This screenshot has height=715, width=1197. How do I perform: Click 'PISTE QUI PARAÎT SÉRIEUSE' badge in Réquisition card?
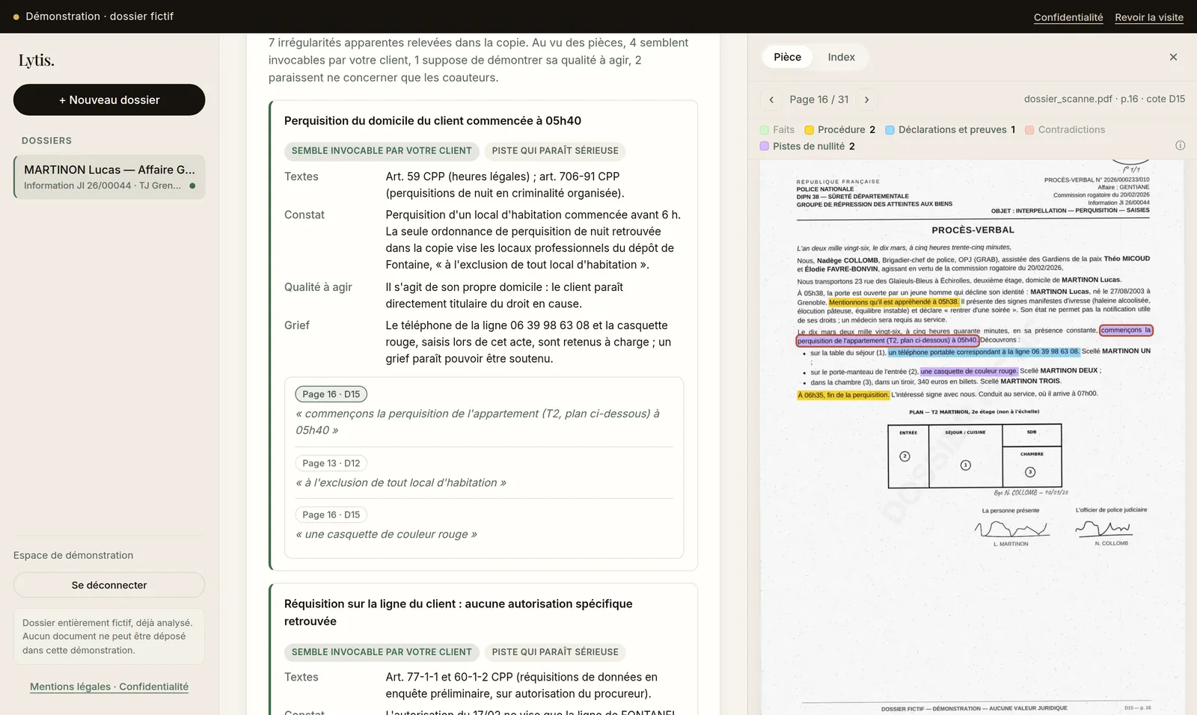coord(555,652)
